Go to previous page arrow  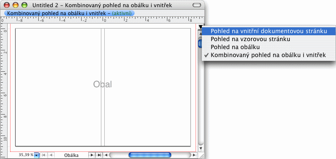click(50, 155)
